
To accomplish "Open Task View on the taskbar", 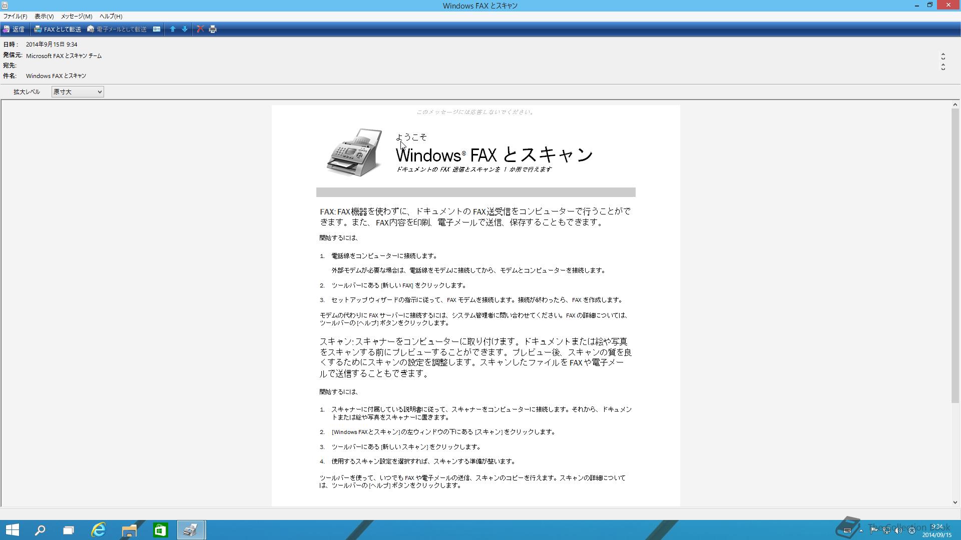I will [x=69, y=530].
